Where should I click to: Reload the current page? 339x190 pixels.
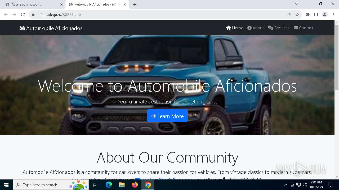(x=23, y=15)
